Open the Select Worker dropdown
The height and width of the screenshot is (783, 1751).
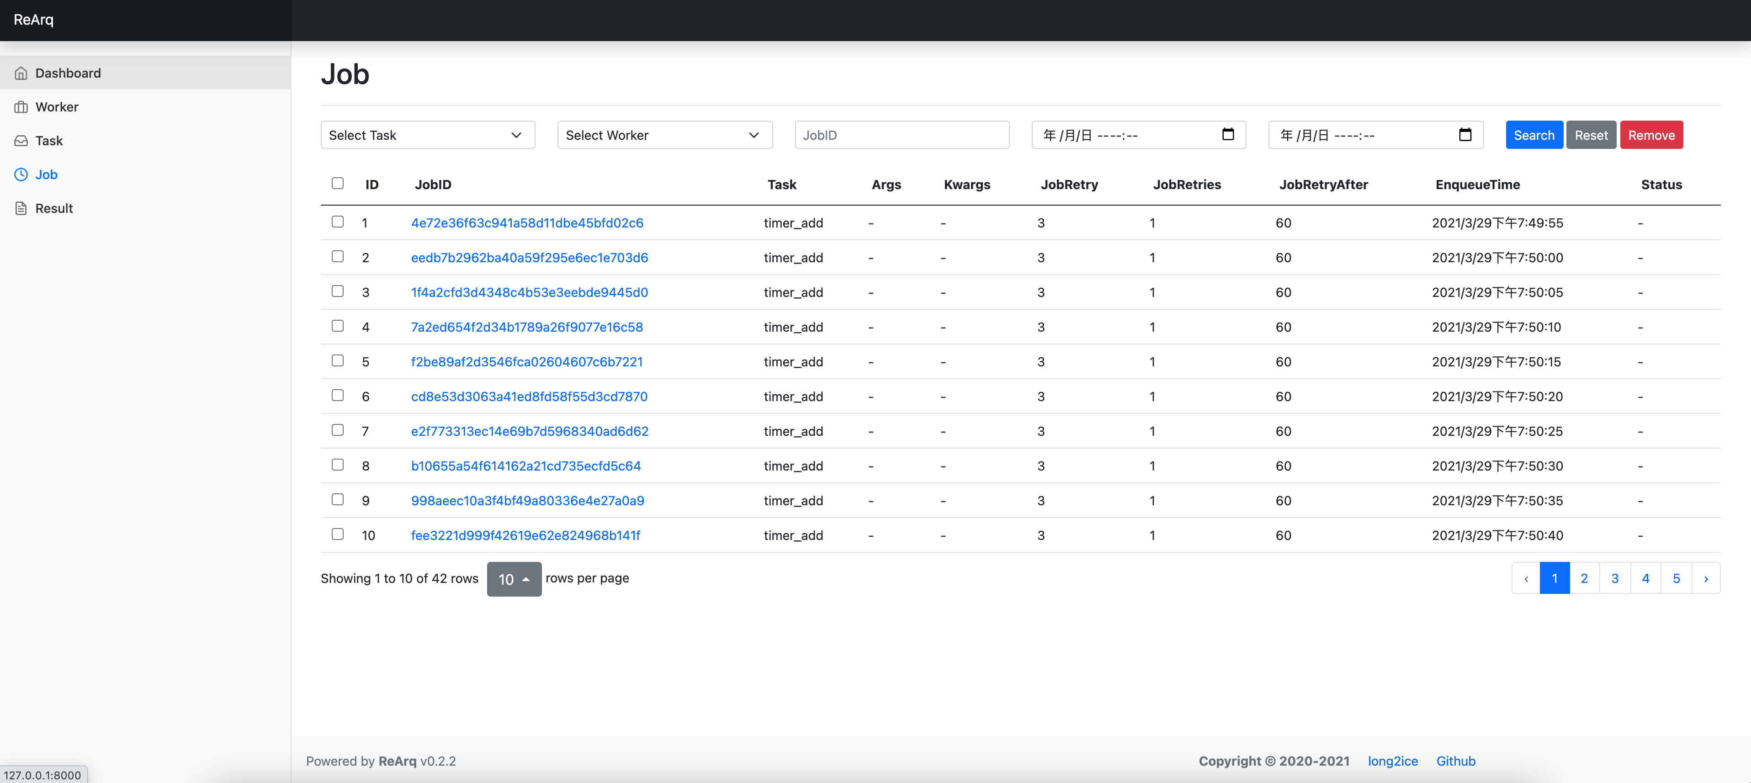(664, 135)
